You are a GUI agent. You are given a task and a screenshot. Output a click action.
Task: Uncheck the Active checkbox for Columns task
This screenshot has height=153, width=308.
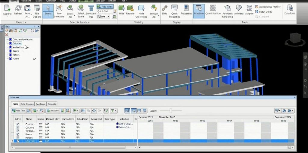pos(18,127)
